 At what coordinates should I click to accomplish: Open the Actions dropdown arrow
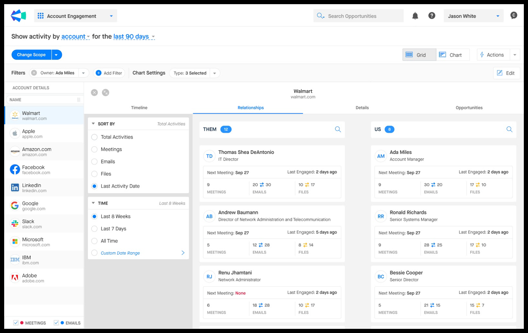click(x=515, y=55)
